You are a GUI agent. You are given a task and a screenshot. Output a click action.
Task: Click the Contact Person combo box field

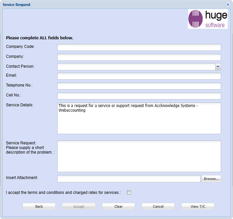click(x=136, y=67)
